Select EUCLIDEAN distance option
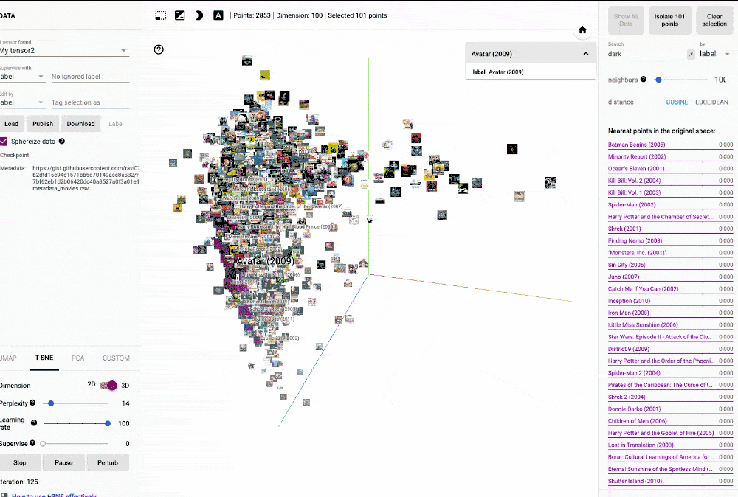The width and height of the screenshot is (738, 497). (711, 102)
